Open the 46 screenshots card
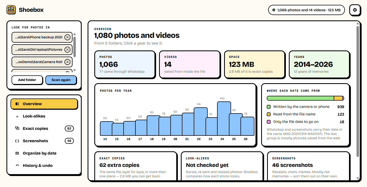Image resolution: width=367 pixels, height=187 pixels. point(308,166)
